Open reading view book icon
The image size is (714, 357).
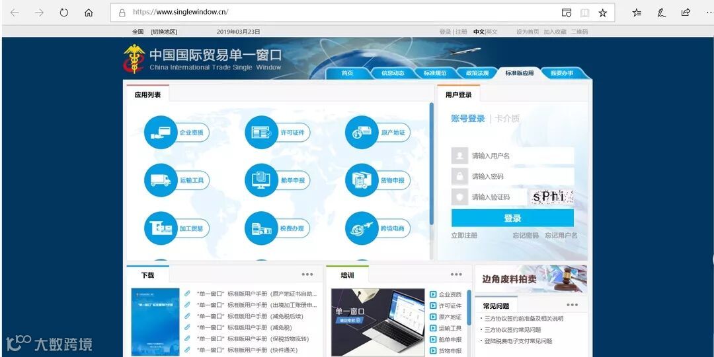(x=584, y=13)
